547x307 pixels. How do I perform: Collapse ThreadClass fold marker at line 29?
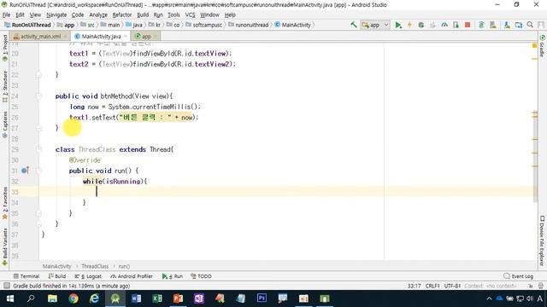coord(38,149)
